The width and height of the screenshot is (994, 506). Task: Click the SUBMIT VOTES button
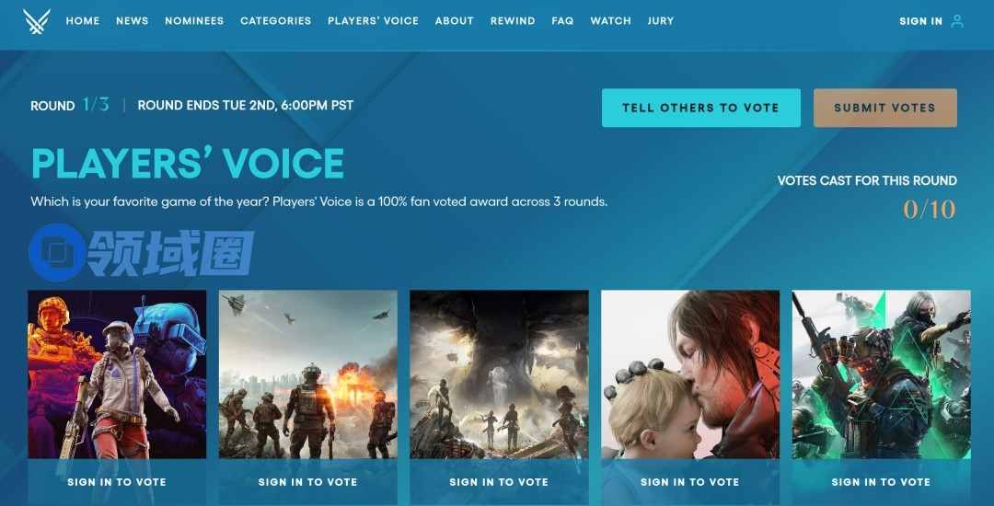[x=885, y=108]
